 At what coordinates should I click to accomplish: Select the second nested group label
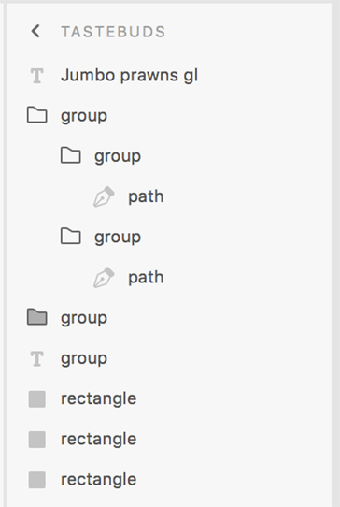(118, 238)
